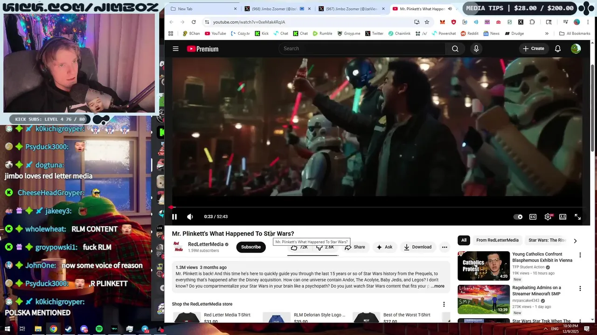Screen dimensions: 597x335
Task: Toggle the autoplay switch in player
Action: coord(518,217)
